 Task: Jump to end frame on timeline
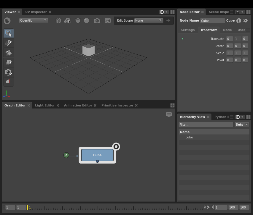(x=213, y=207)
